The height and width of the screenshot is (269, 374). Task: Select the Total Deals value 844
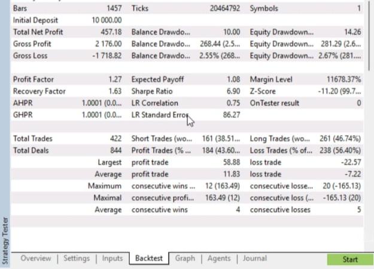coord(115,151)
